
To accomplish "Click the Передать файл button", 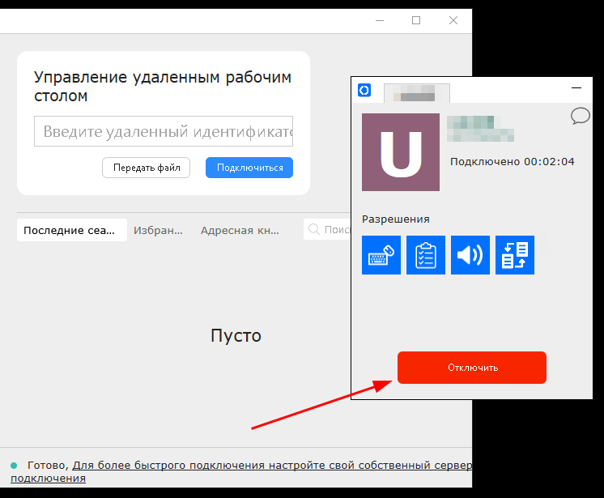I will pyautogui.click(x=146, y=168).
